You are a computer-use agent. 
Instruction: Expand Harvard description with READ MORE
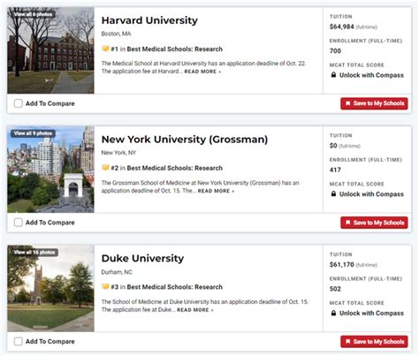[x=202, y=72]
